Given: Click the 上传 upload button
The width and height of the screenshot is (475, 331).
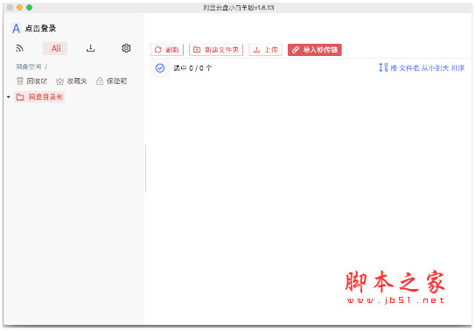Looking at the screenshot, I should (265, 50).
